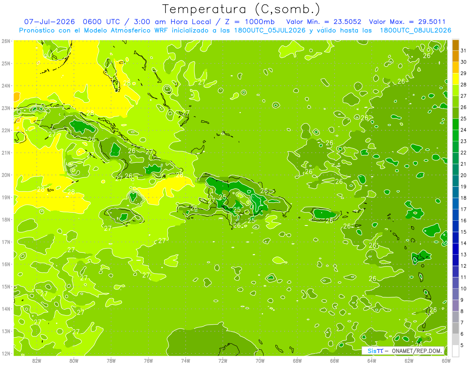The image size is (474, 366).
Task: Click the "1800UTC_05JUL2026" initialization timestamp
Action: click(268, 30)
